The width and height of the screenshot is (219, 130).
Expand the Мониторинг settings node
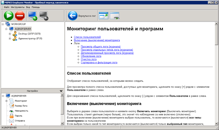6,101
